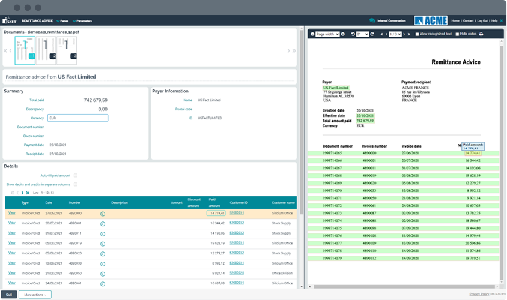Screen dimensions: 507x300
Task: Click the Esker logo
Action: click(10, 20)
